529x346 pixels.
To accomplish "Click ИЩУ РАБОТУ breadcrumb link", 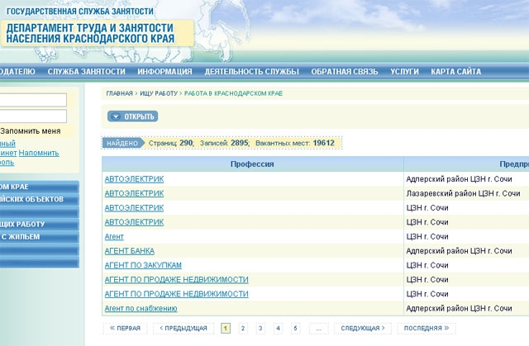I will click(158, 93).
